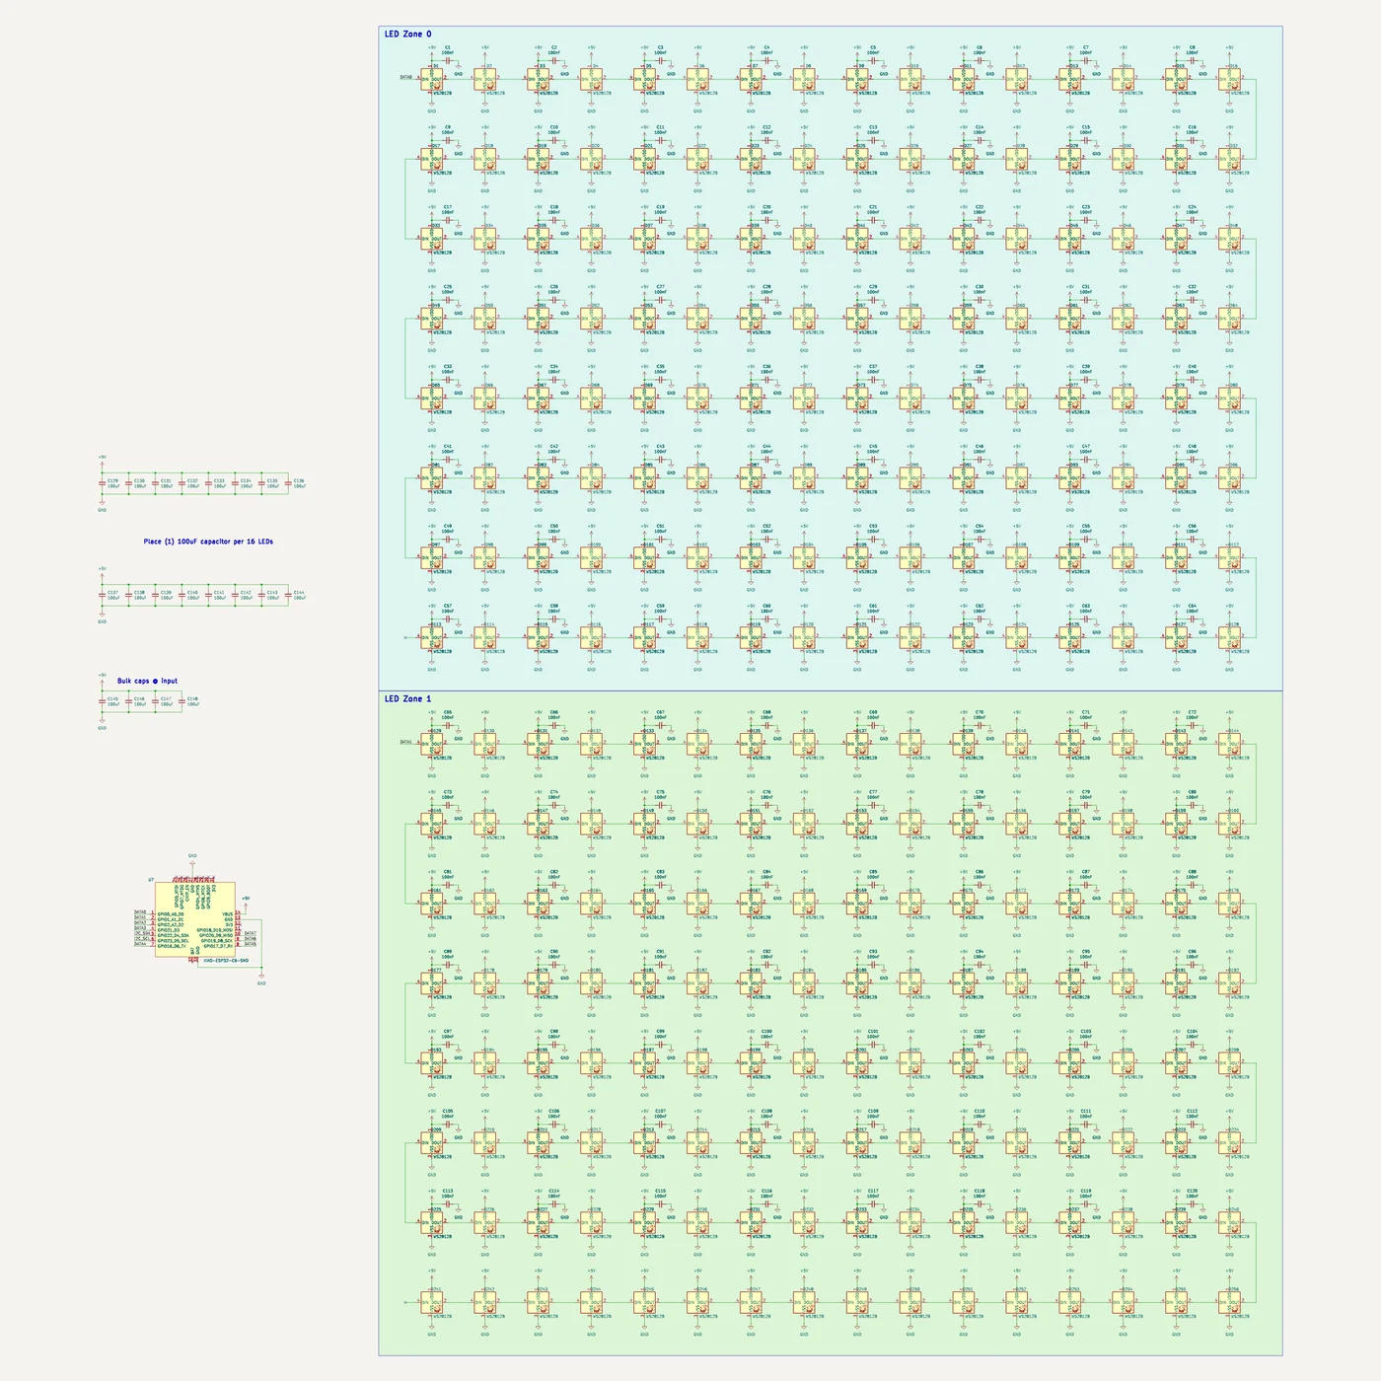Click the DATA1 net label in Zone 1
1381x1381 pixels.
click(406, 742)
